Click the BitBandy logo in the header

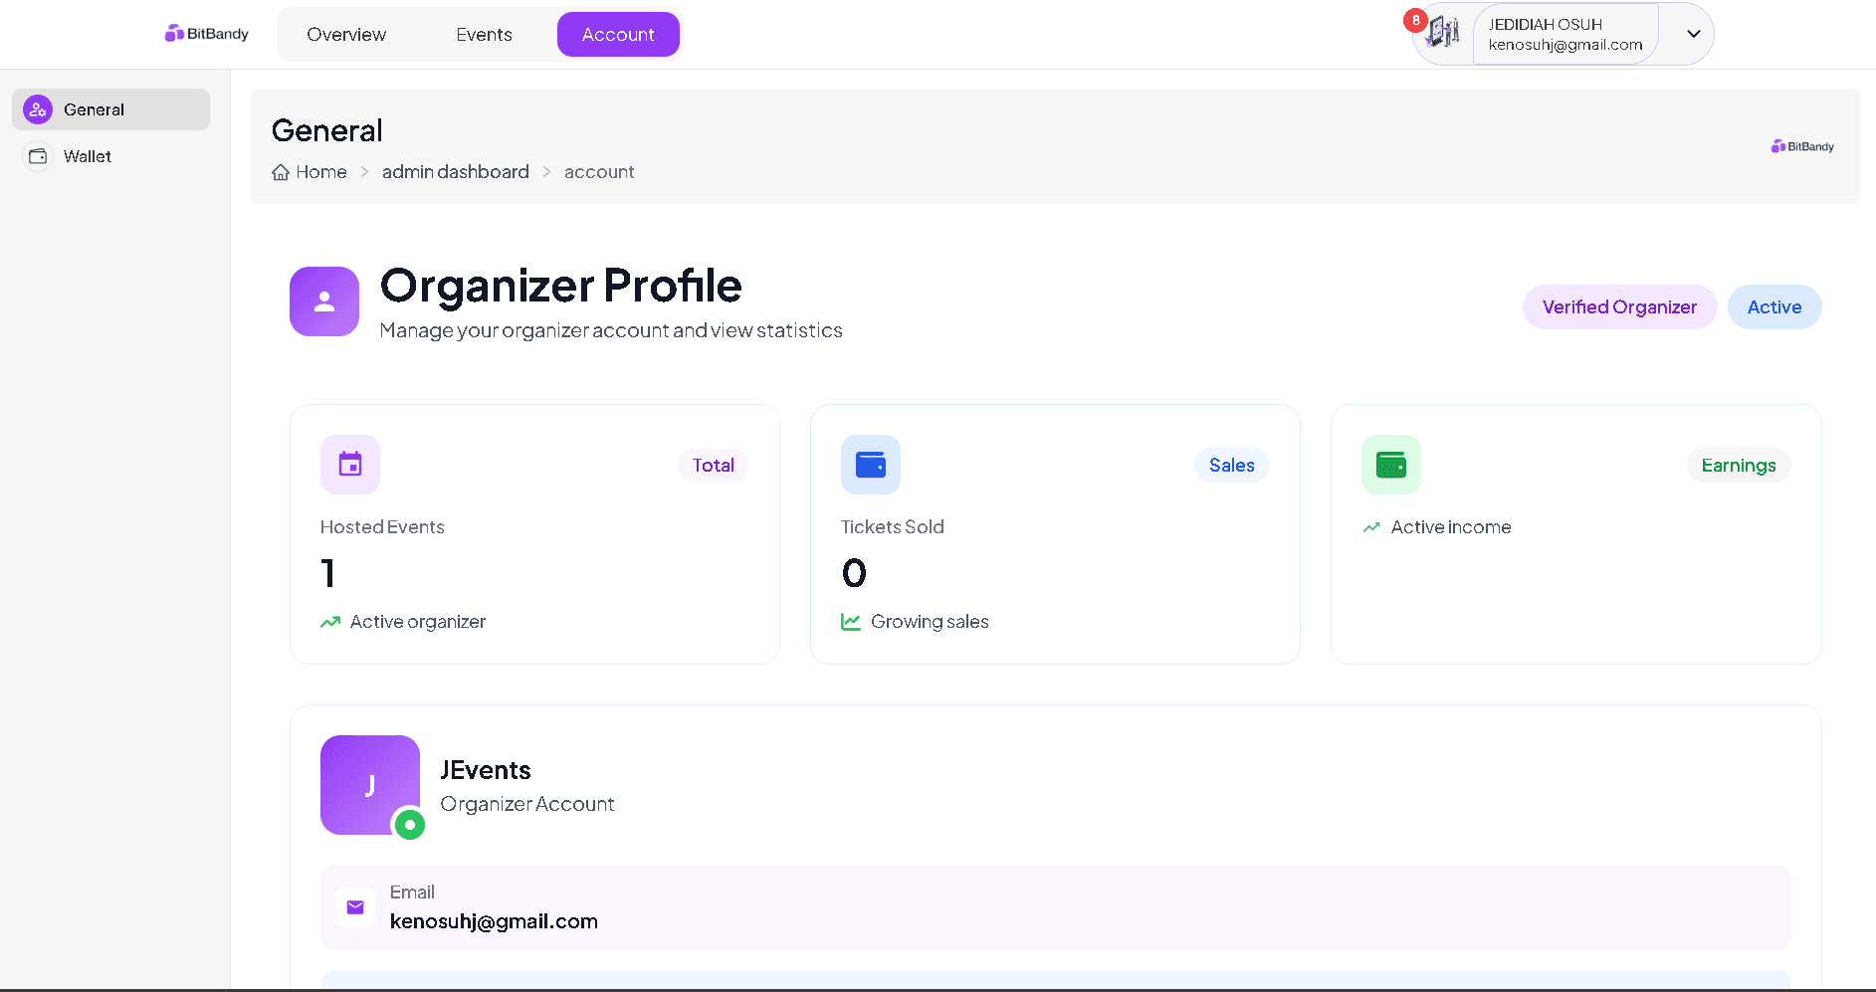point(206,33)
